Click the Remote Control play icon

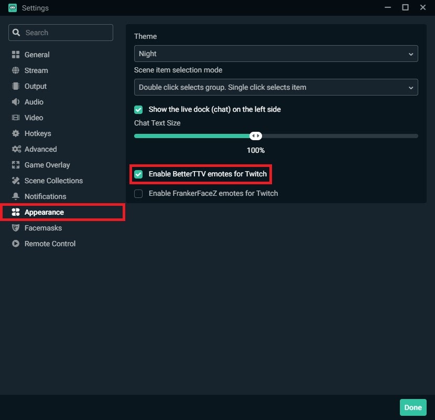pos(16,244)
